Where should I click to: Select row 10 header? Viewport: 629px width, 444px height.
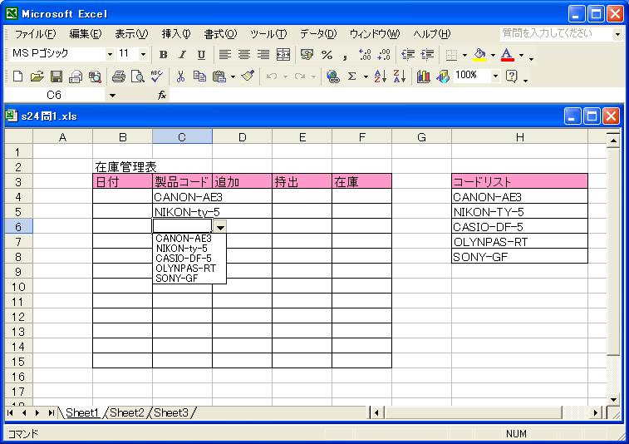pyautogui.click(x=18, y=287)
